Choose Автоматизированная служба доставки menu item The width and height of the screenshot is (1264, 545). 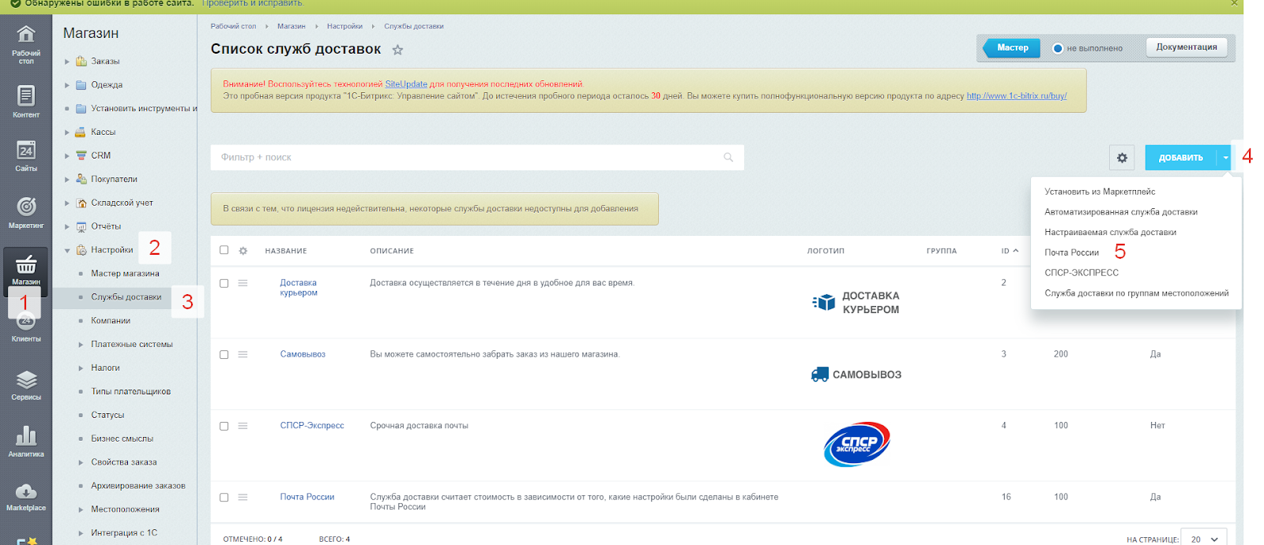[1121, 212]
